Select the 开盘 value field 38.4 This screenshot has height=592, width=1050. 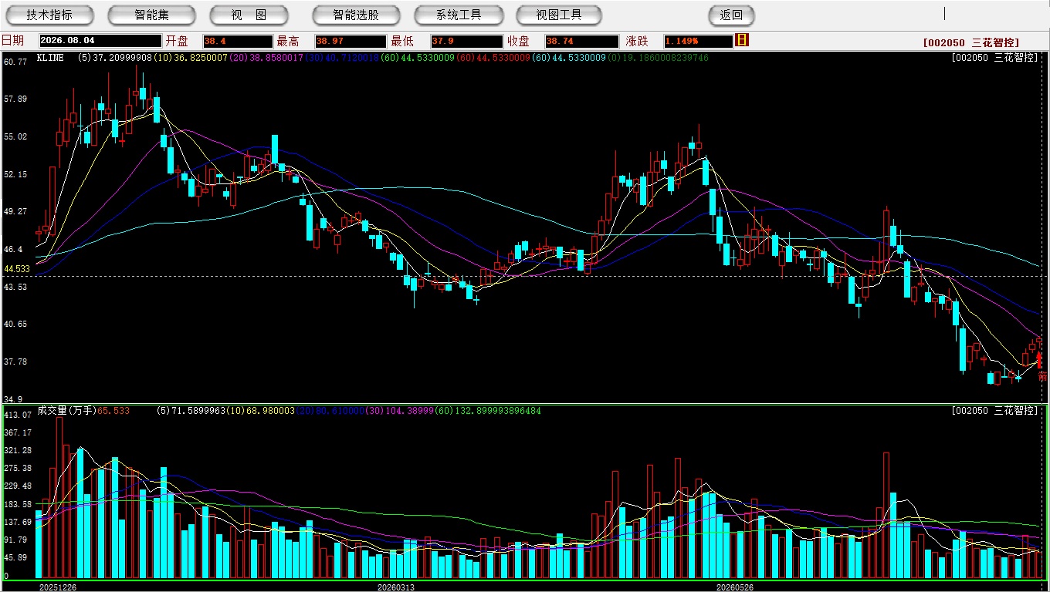(238, 41)
